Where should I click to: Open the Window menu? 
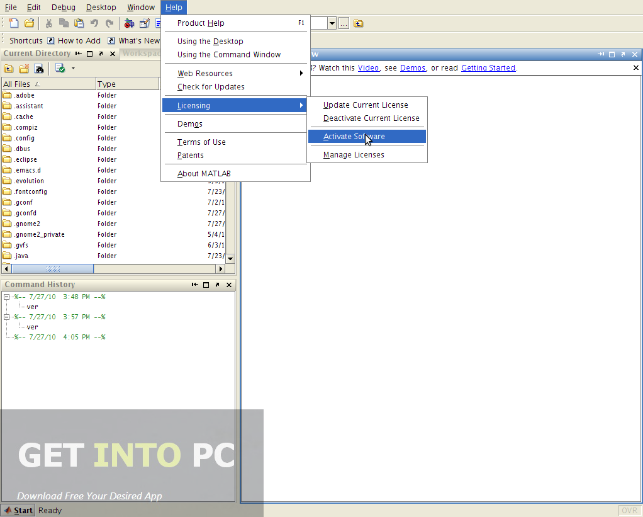tap(141, 8)
